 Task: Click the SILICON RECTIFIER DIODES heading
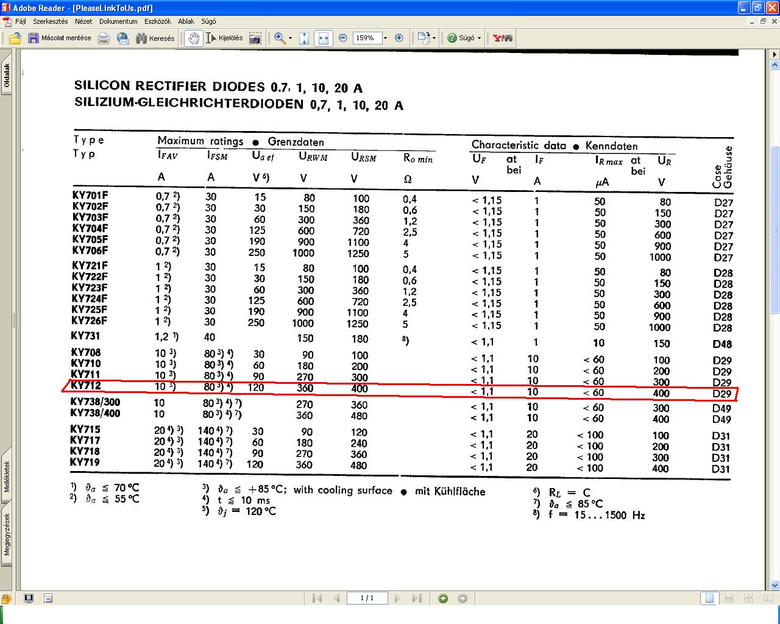219,87
